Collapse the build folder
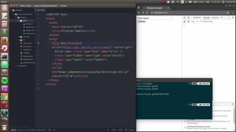 point(18,21)
